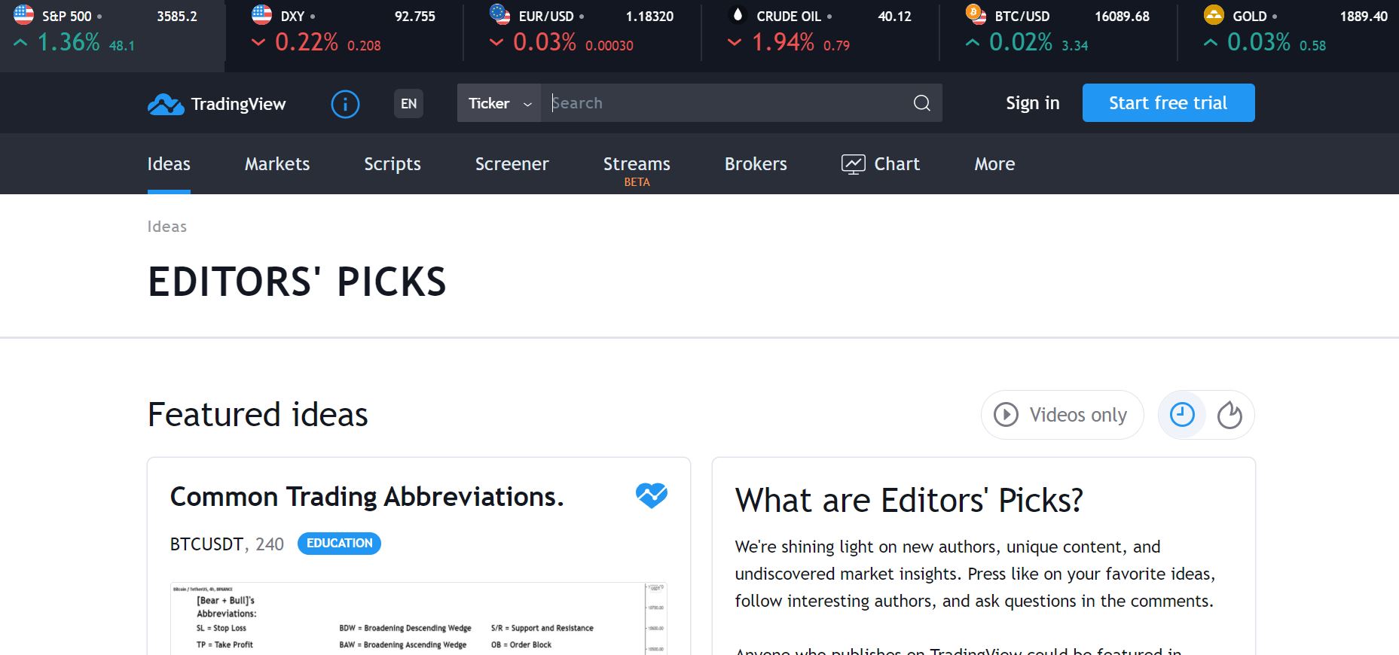Sort ideas by popular flame icon

coord(1229,415)
